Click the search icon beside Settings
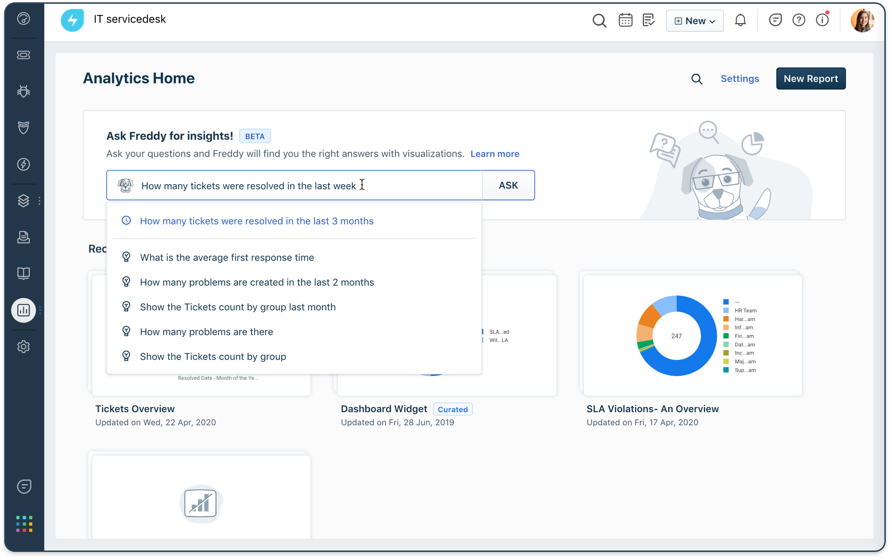 697,79
